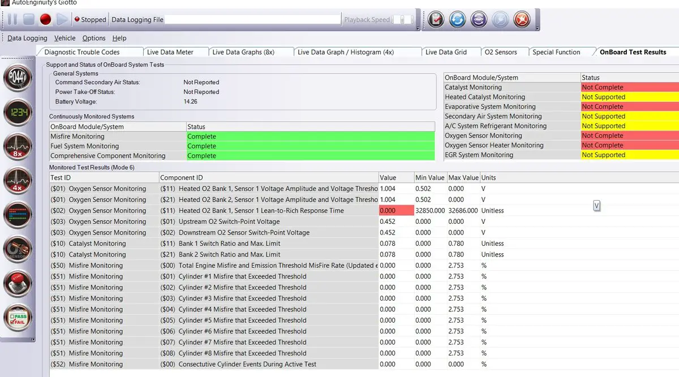Select Consecutive Cylinder Events During Active Test row
Screen dimensions: 679x377
click(364, 364)
